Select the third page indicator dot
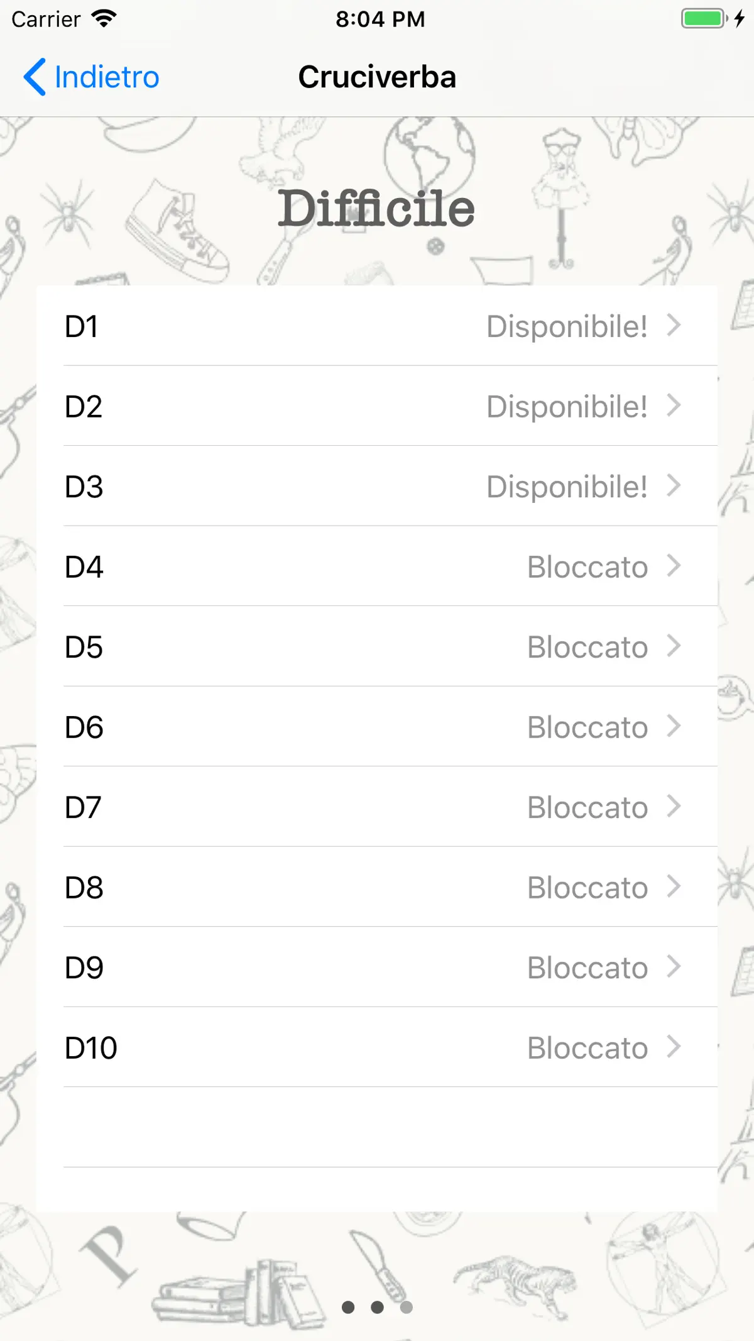Image resolution: width=754 pixels, height=1341 pixels. click(x=407, y=1308)
